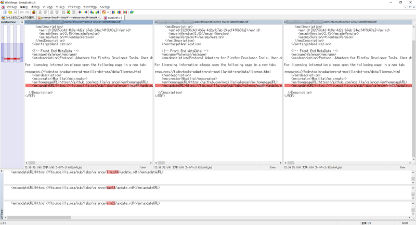Click the Refresh toolbar icon
Screen dimensions: 416x225
[132, 12]
